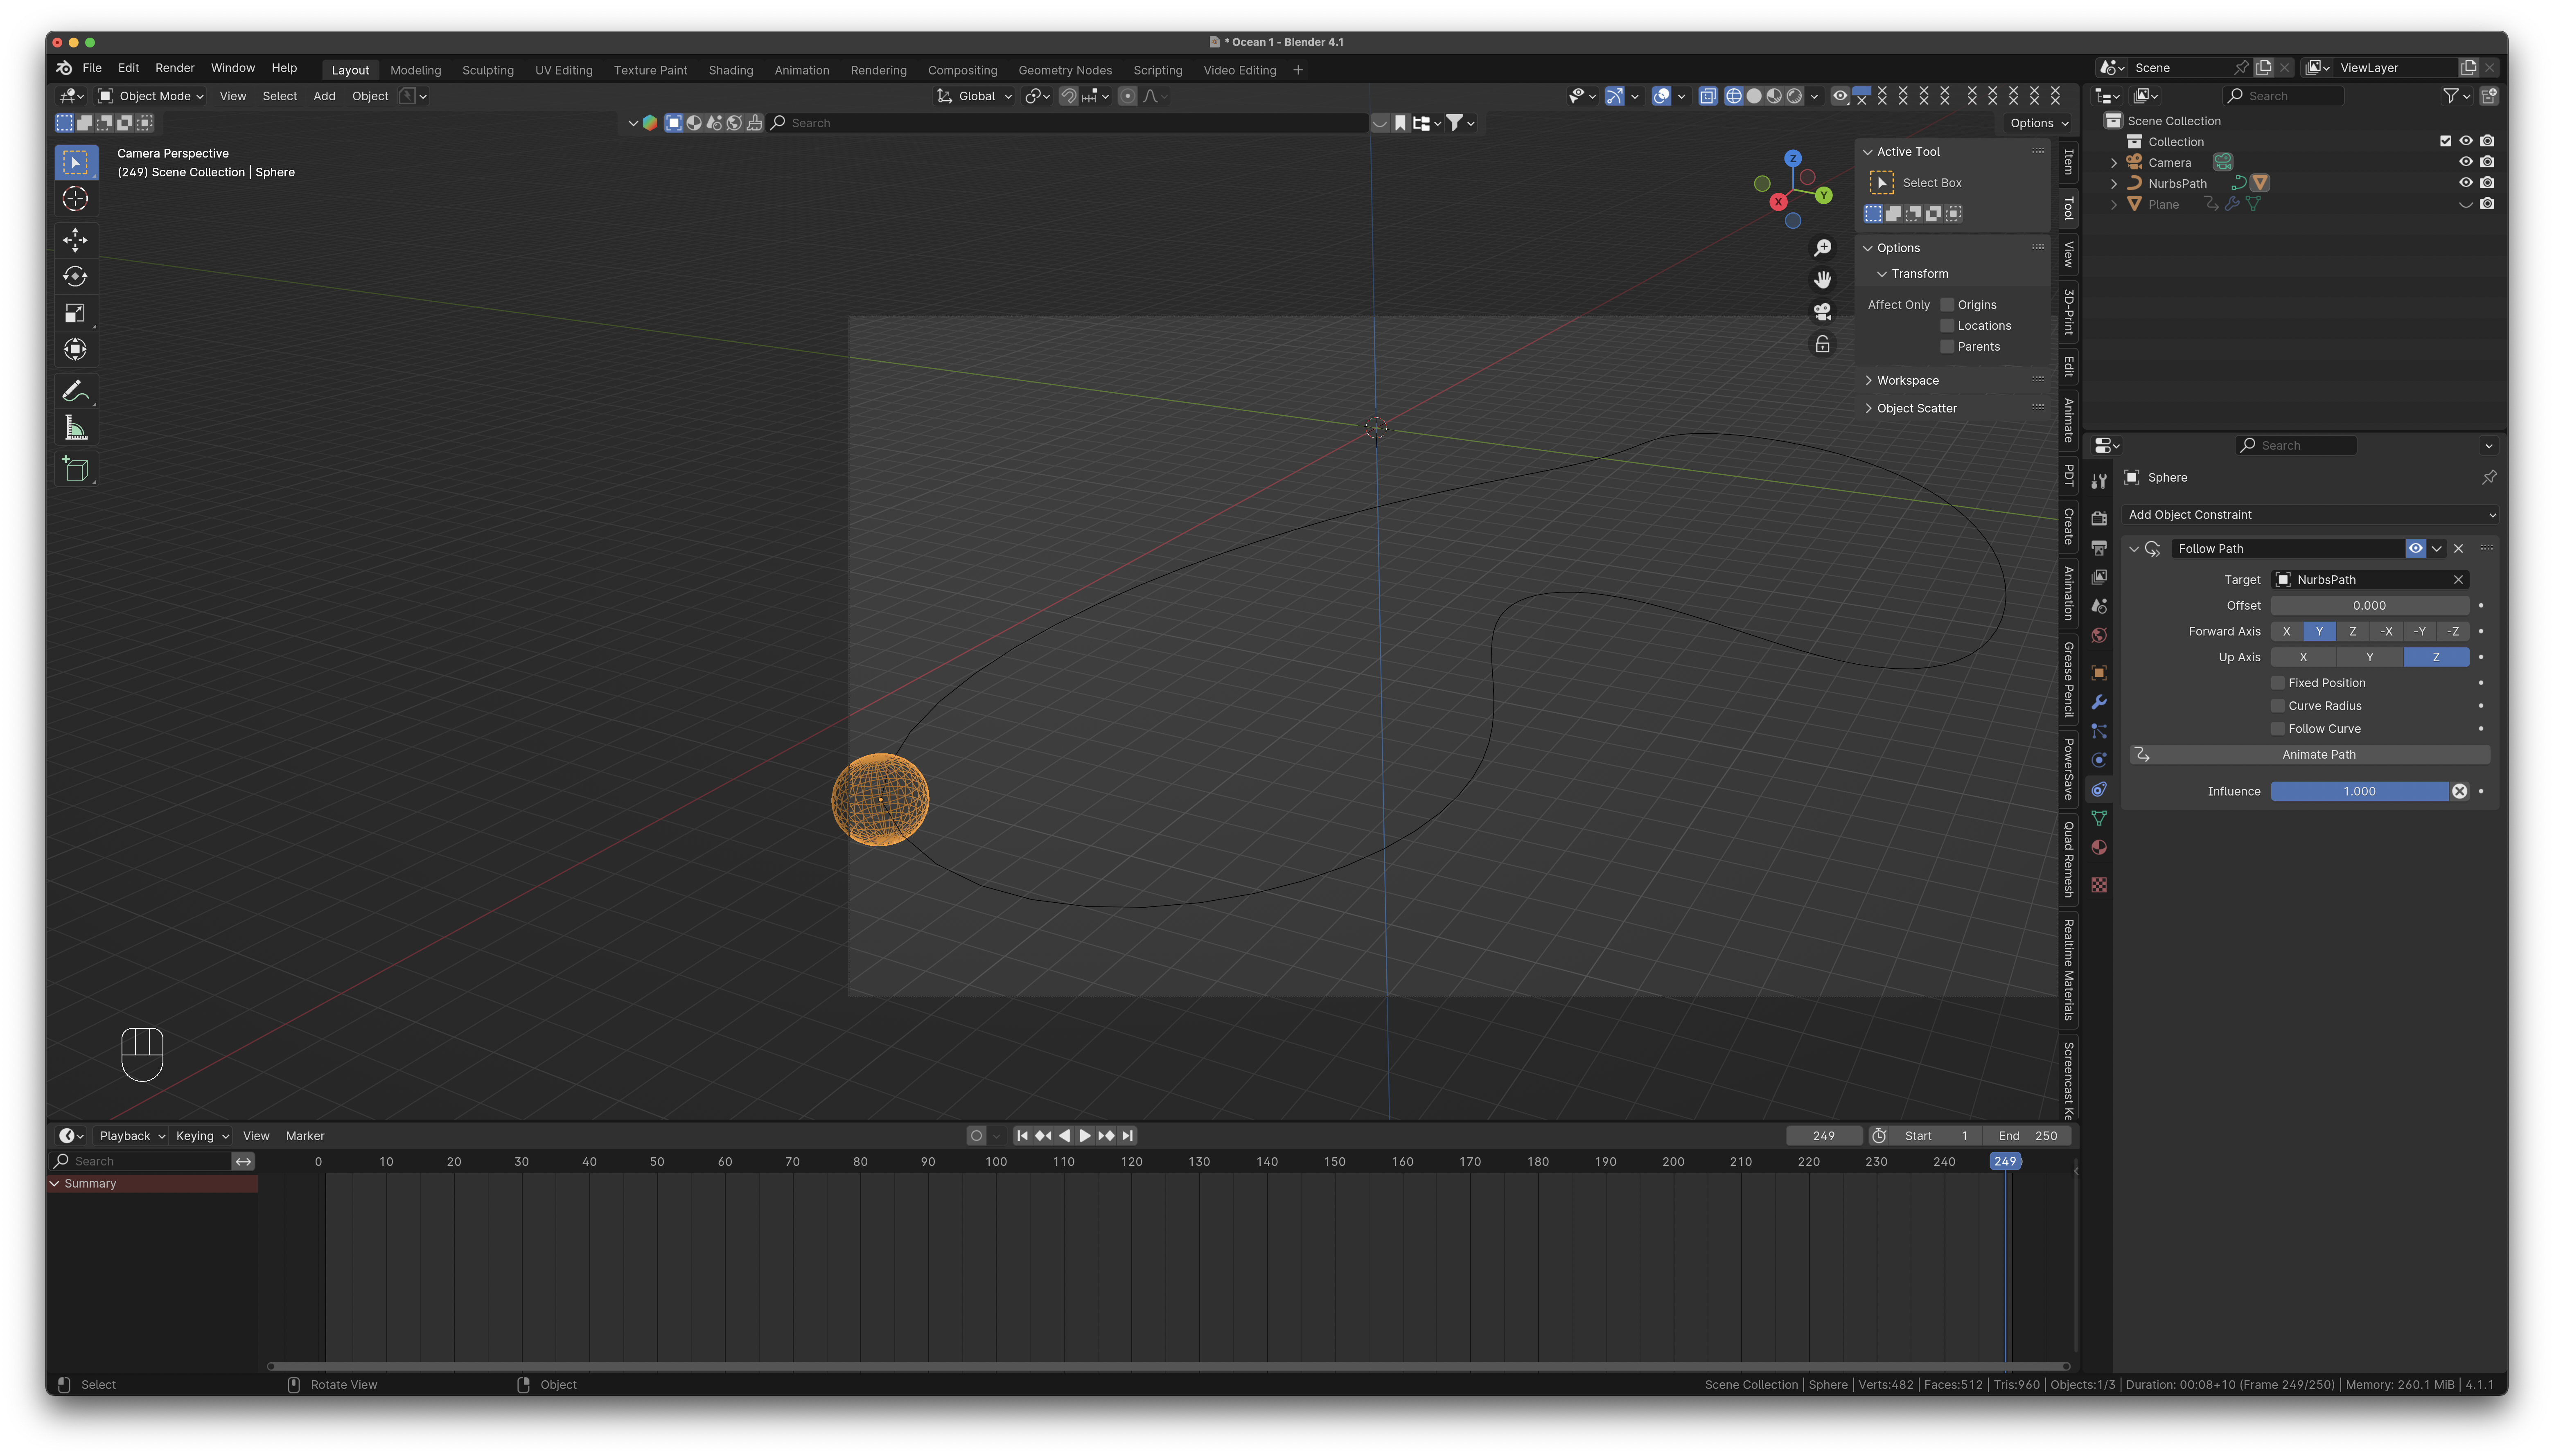Click the viewport zoom magnifier icon
The image size is (2554, 1456).
click(1823, 248)
